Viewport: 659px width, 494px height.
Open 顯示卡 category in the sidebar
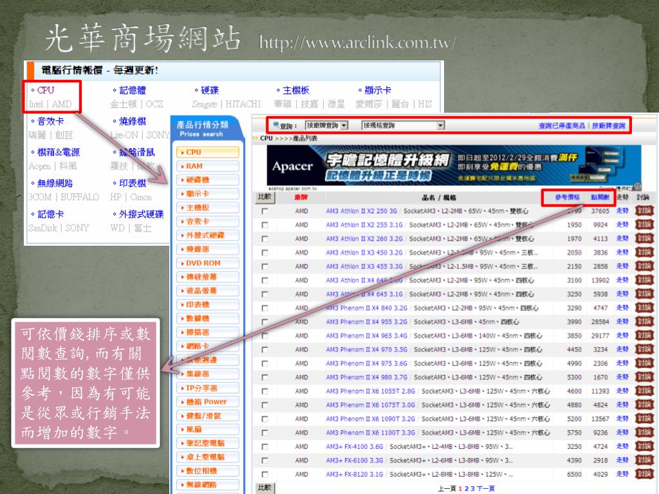tap(208, 194)
